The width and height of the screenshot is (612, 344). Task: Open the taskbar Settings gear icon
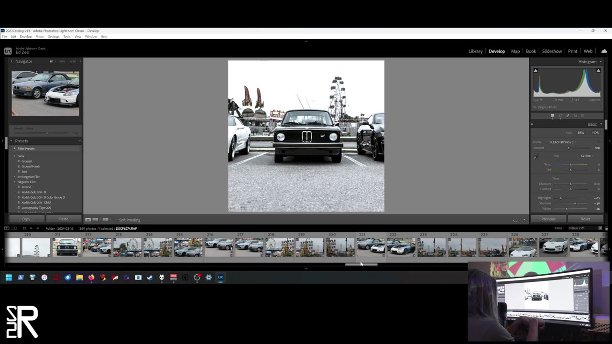tap(208, 277)
